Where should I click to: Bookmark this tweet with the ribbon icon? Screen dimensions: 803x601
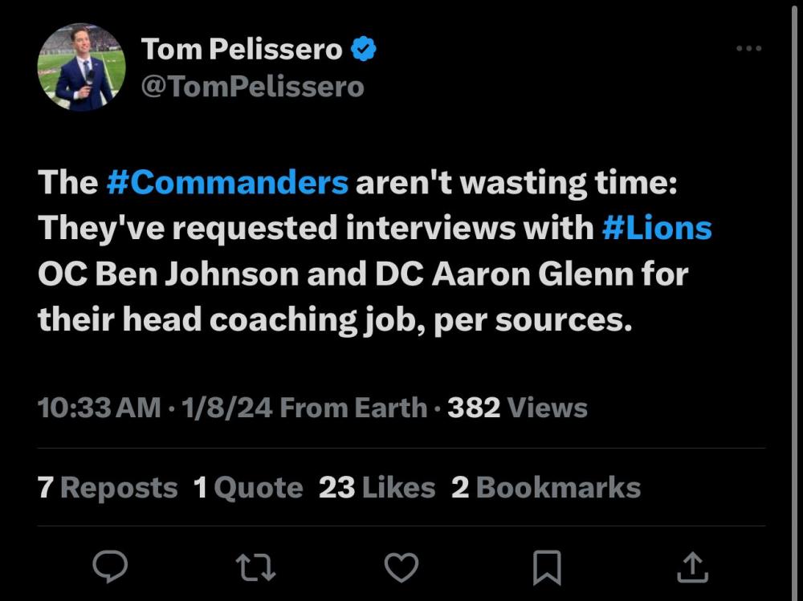click(547, 567)
